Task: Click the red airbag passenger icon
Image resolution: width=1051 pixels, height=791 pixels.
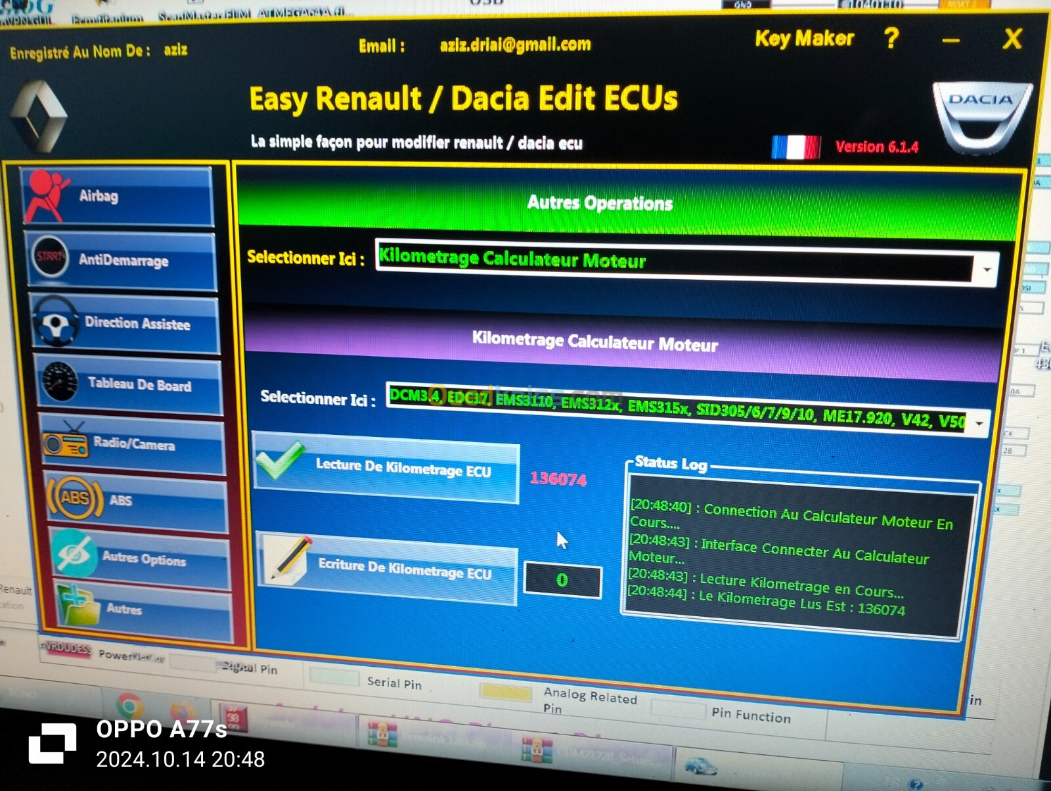Action: click(x=46, y=195)
